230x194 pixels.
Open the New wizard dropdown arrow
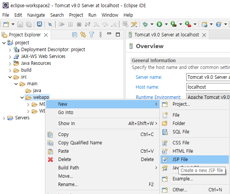(x=13, y=24)
